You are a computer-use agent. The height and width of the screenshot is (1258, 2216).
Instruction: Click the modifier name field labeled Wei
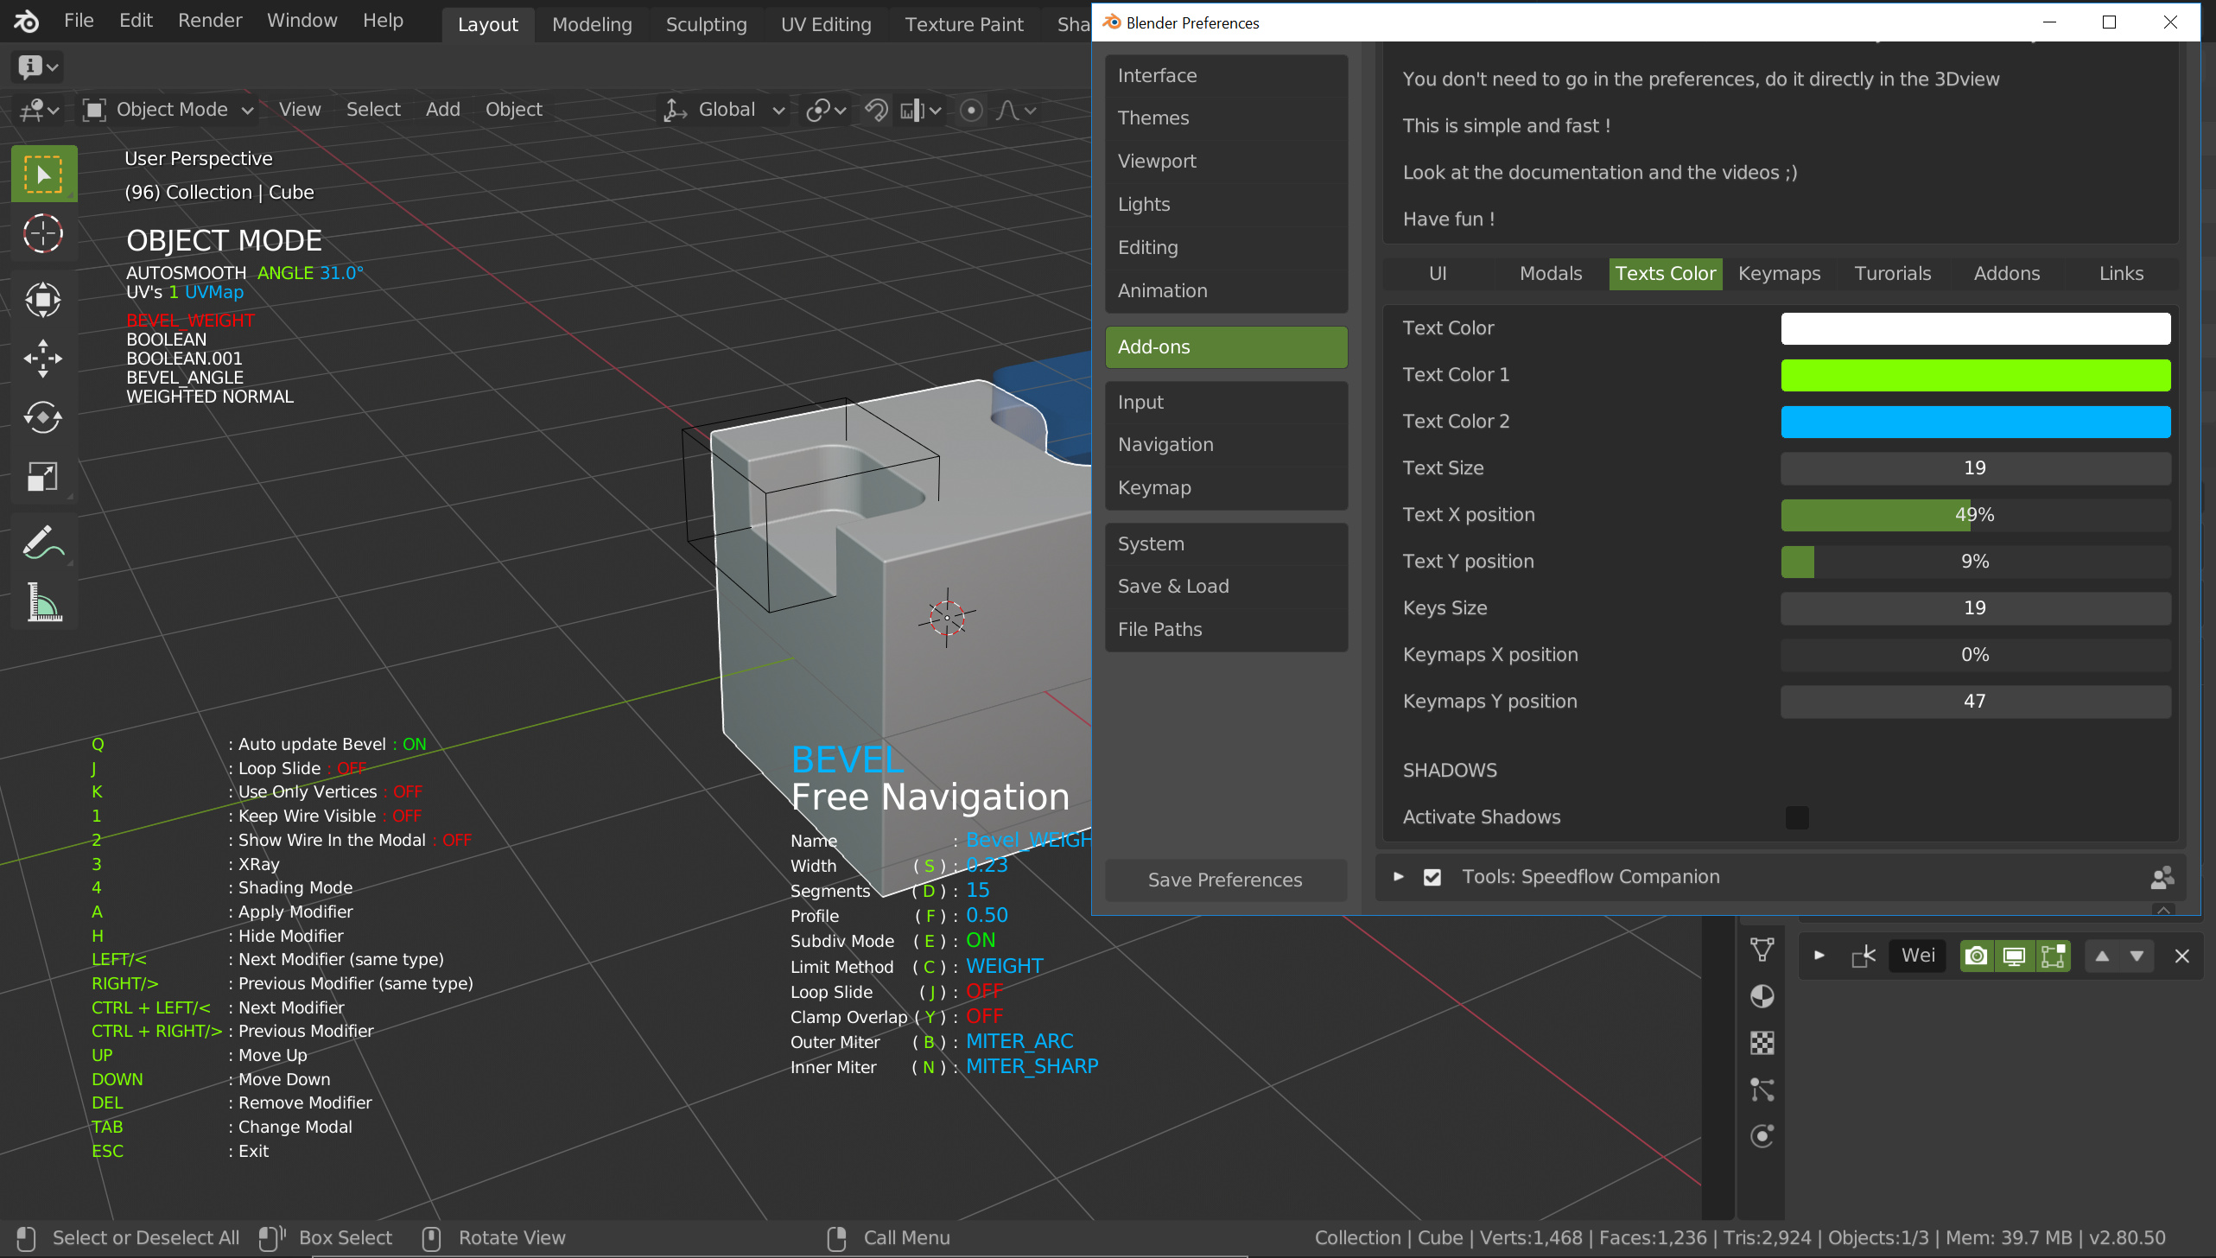coord(1917,955)
